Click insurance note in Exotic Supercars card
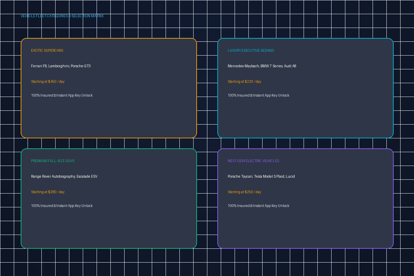414x276 pixels. [62, 95]
